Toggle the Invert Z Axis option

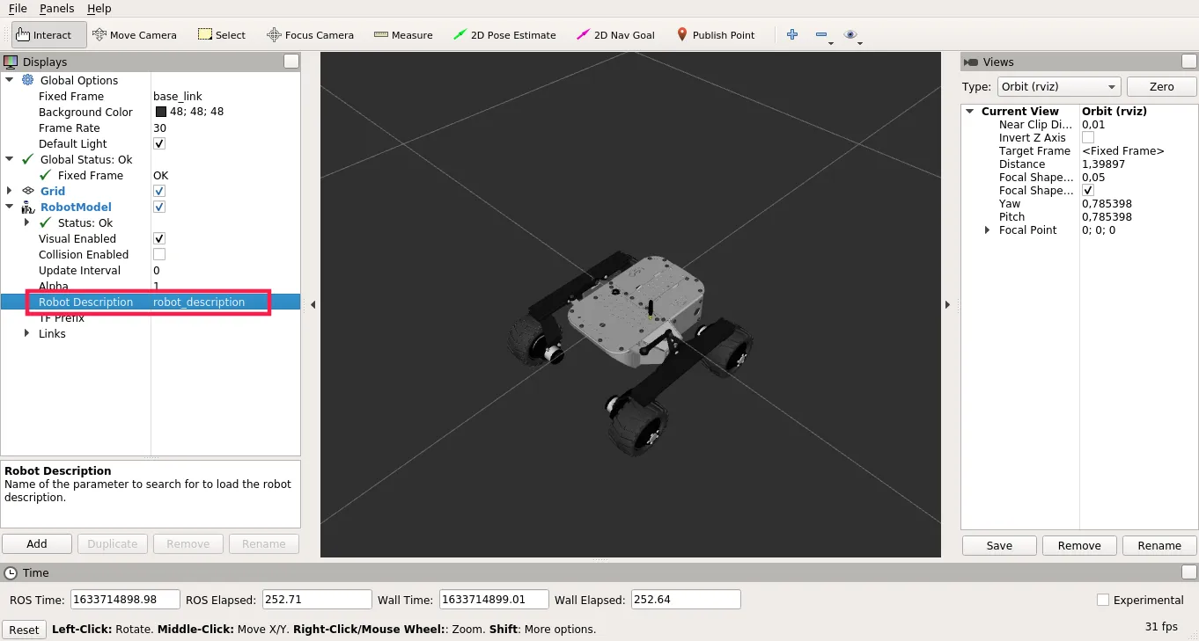click(1087, 137)
